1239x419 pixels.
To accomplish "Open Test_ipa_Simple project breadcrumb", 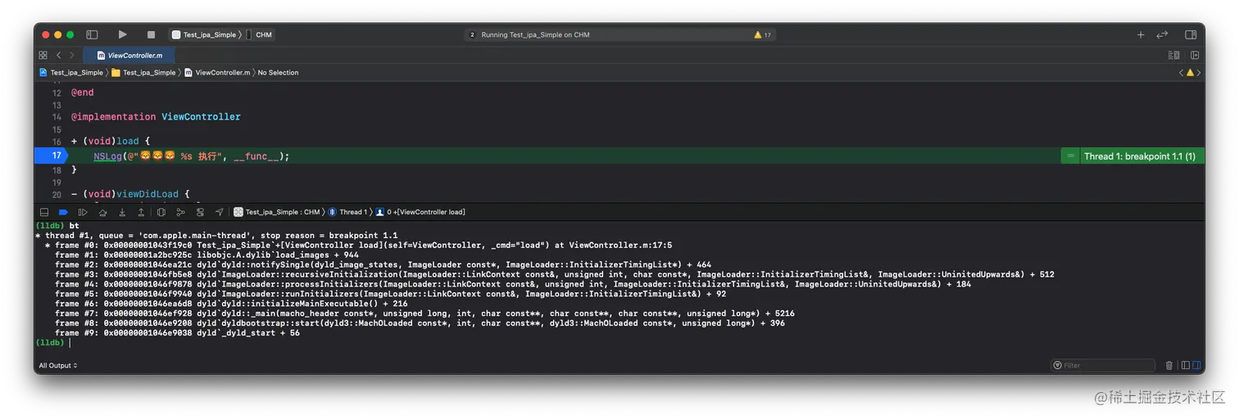I will [71, 73].
